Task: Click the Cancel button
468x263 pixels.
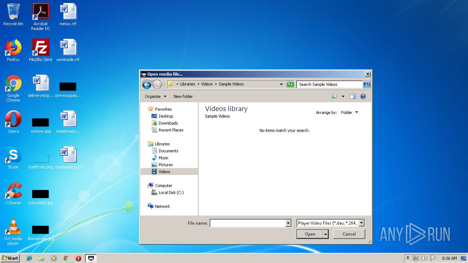Action: 349,234
